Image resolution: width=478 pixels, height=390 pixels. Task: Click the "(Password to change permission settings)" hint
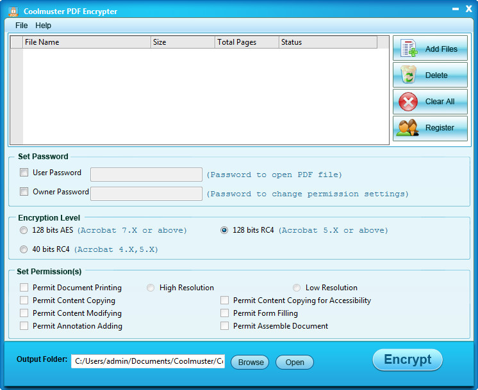pos(308,194)
